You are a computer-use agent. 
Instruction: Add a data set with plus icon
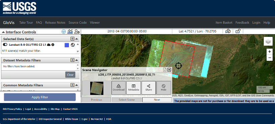[72, 39]
